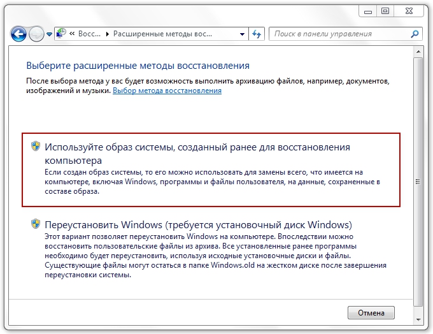Screen dimensions: 433x334
Task: Expand the arrow between Восс... and Расширенные
Action: 108,34
